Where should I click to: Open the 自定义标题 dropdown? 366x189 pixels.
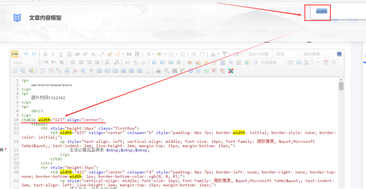tap(260, 55)
